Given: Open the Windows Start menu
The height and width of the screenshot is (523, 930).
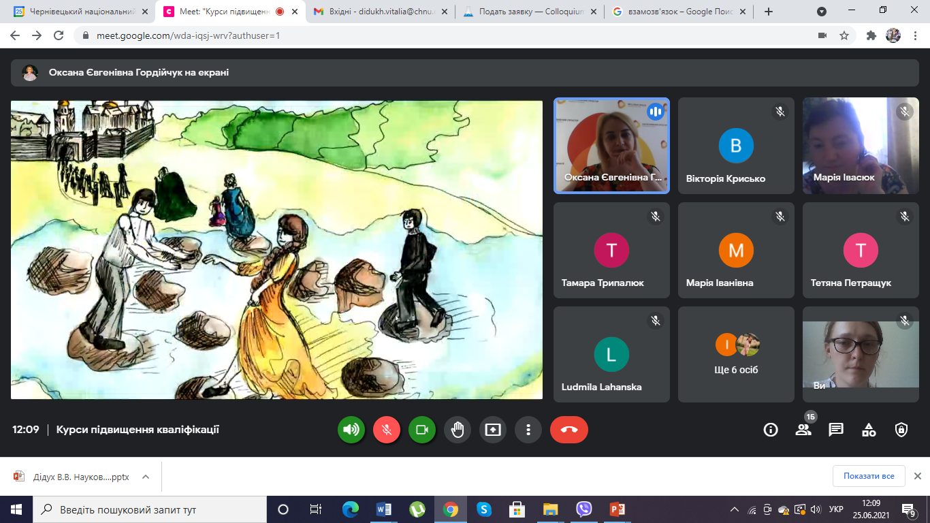Looking at the screenshot, I should 16,509.
